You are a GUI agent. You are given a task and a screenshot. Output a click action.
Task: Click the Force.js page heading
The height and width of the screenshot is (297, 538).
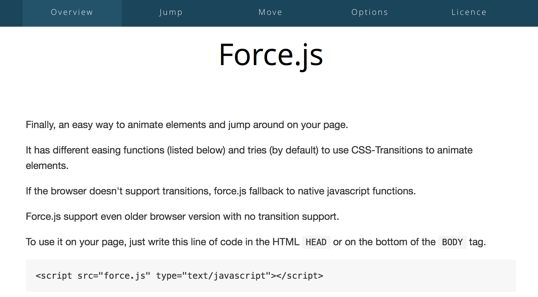(271, 55)
